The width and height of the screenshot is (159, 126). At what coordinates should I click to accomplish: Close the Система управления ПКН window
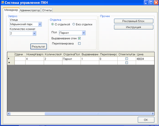pyautogui.click(x=156, y=3)
